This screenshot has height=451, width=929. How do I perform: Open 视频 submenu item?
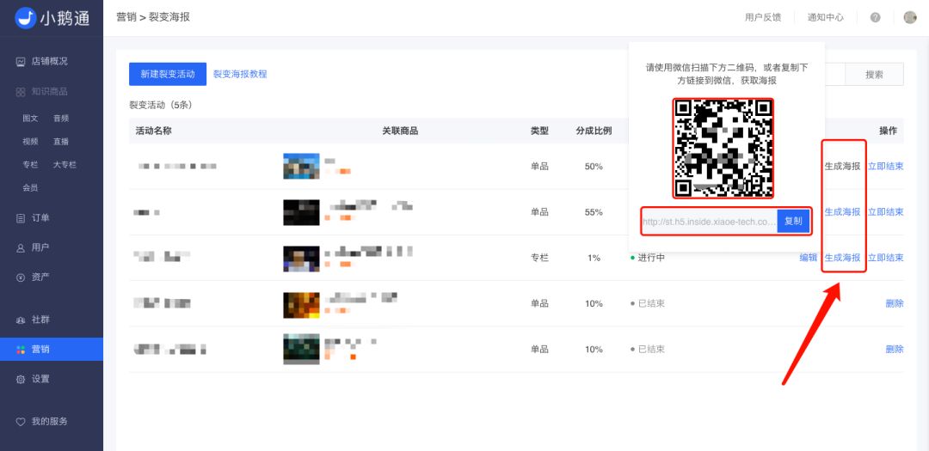tap(30, 142)
